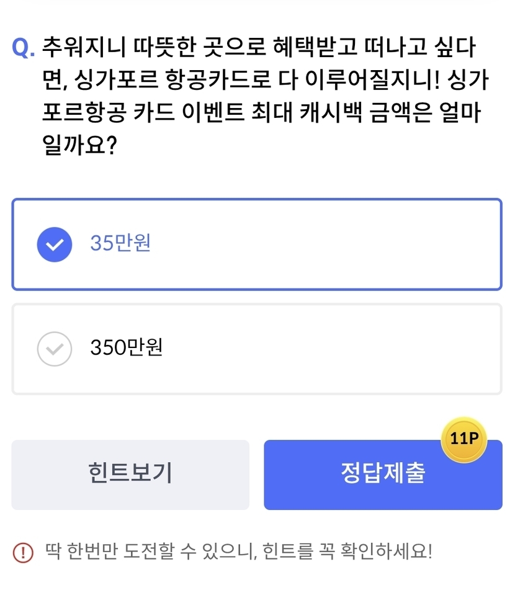Click the unselected 350만원 option card
The height and width of the screenshot is (590, 515).
tap(310, 349)
